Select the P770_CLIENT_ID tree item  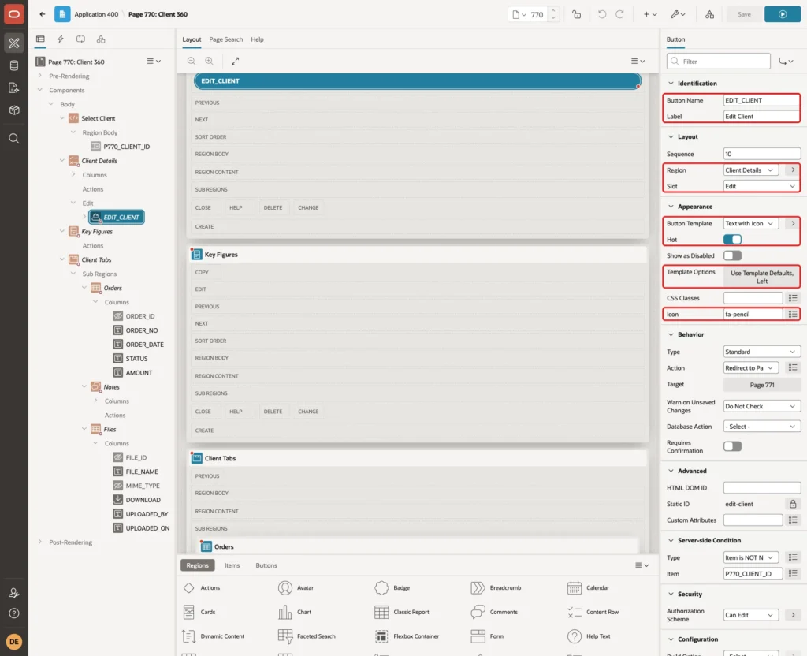121,147
